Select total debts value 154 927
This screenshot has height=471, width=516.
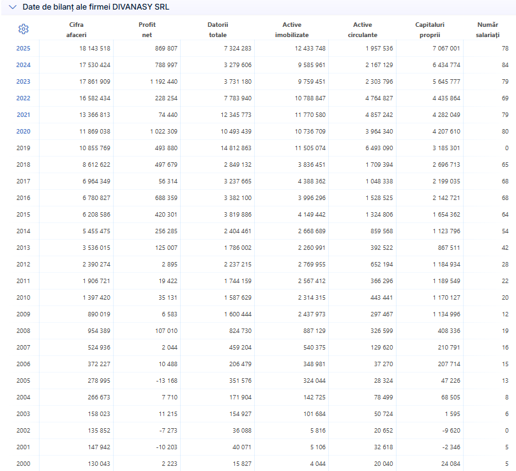[x=240, y=414]
